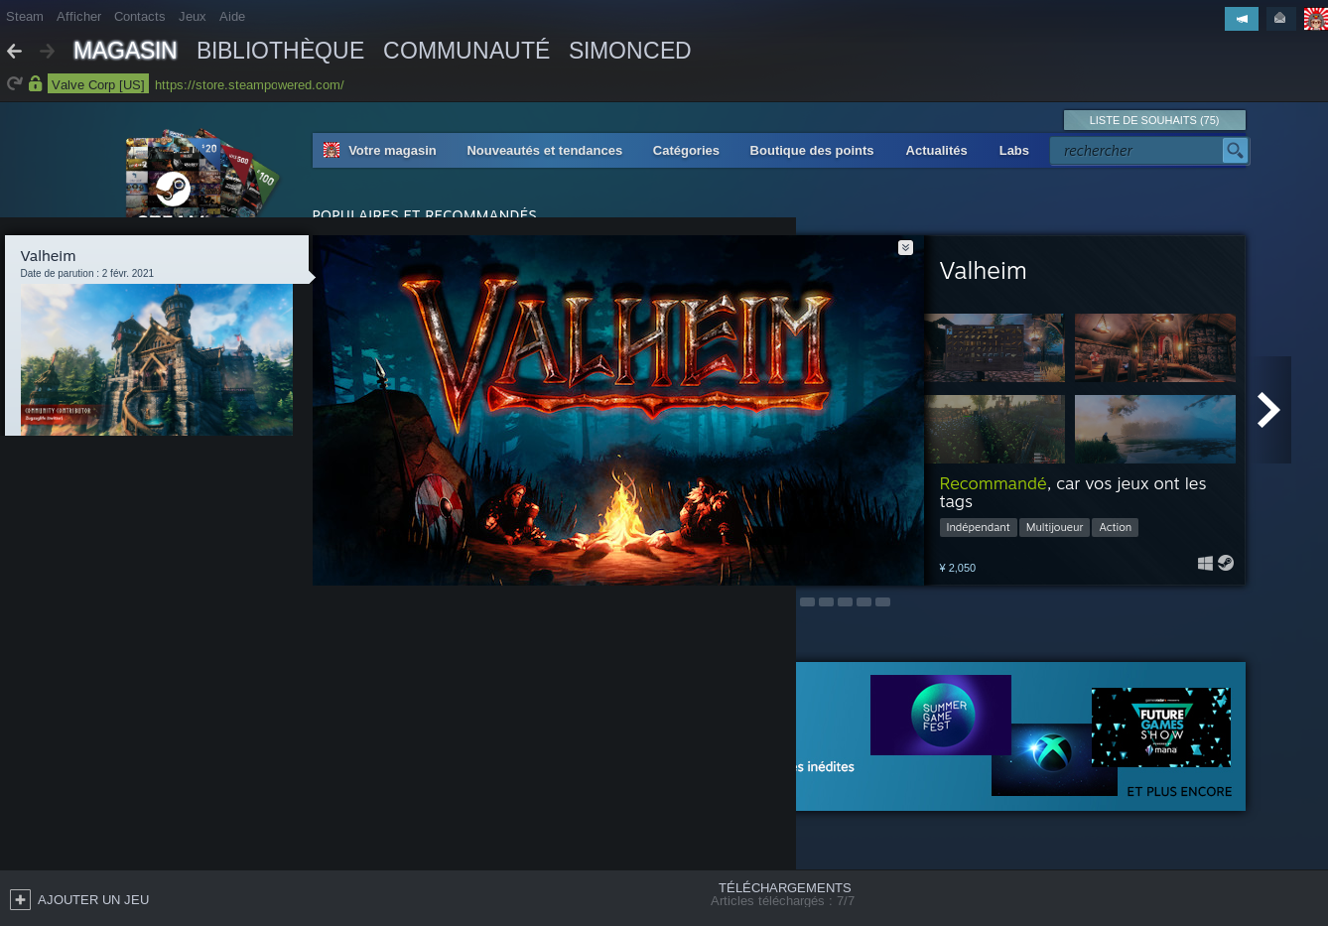
Task: Open the Contacts menu
Action: pos(139,16)
